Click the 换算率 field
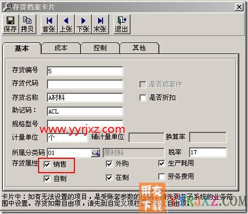248x214 pixels. (208, 137)
